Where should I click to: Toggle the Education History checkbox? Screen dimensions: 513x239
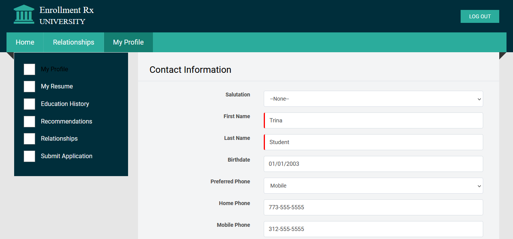(29, 104)
